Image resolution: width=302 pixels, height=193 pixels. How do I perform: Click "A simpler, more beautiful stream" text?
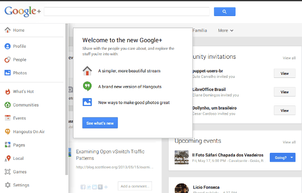(x=129, y=71)
